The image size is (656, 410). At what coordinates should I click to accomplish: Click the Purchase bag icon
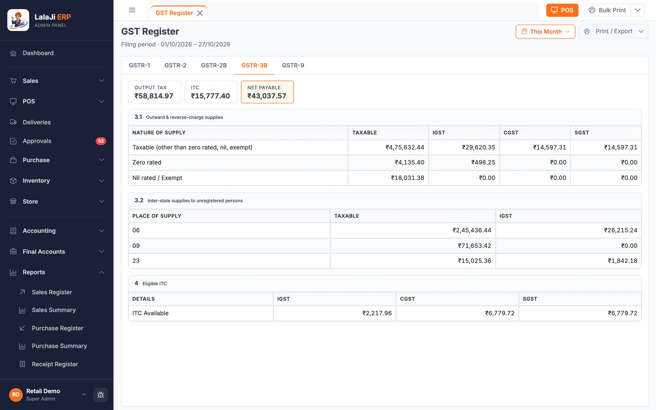[13, 160]
